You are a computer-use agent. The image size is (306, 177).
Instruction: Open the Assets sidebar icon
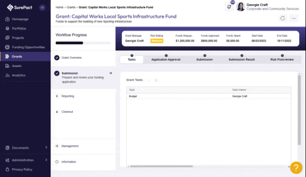[7, 66]
